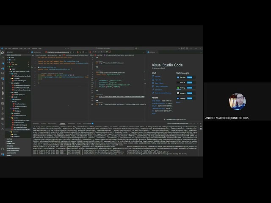Select UserRepository.java in explorer tree
271x203 pixels.
click(x=20, y=115)
